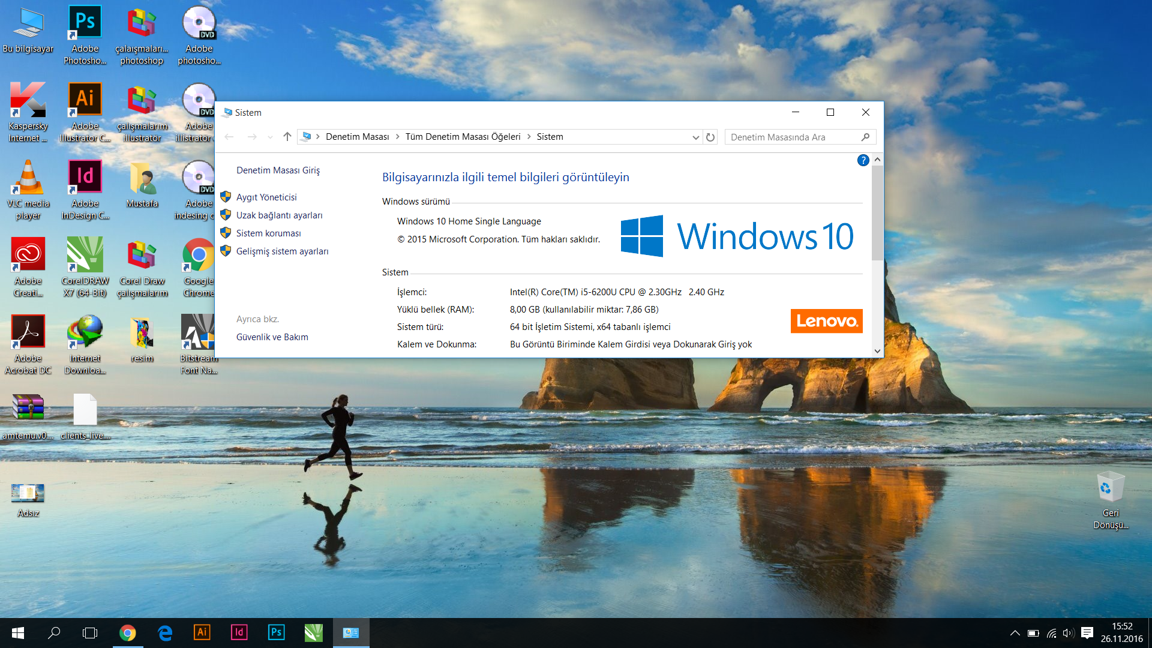Image resolution: width=1152 pixels, height=648 pixels.
Task: Open Gelişmiş sistem ayarları
Action: (282, 251)
